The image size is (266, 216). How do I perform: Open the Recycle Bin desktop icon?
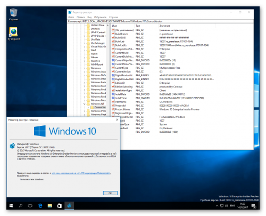[14, 14]
